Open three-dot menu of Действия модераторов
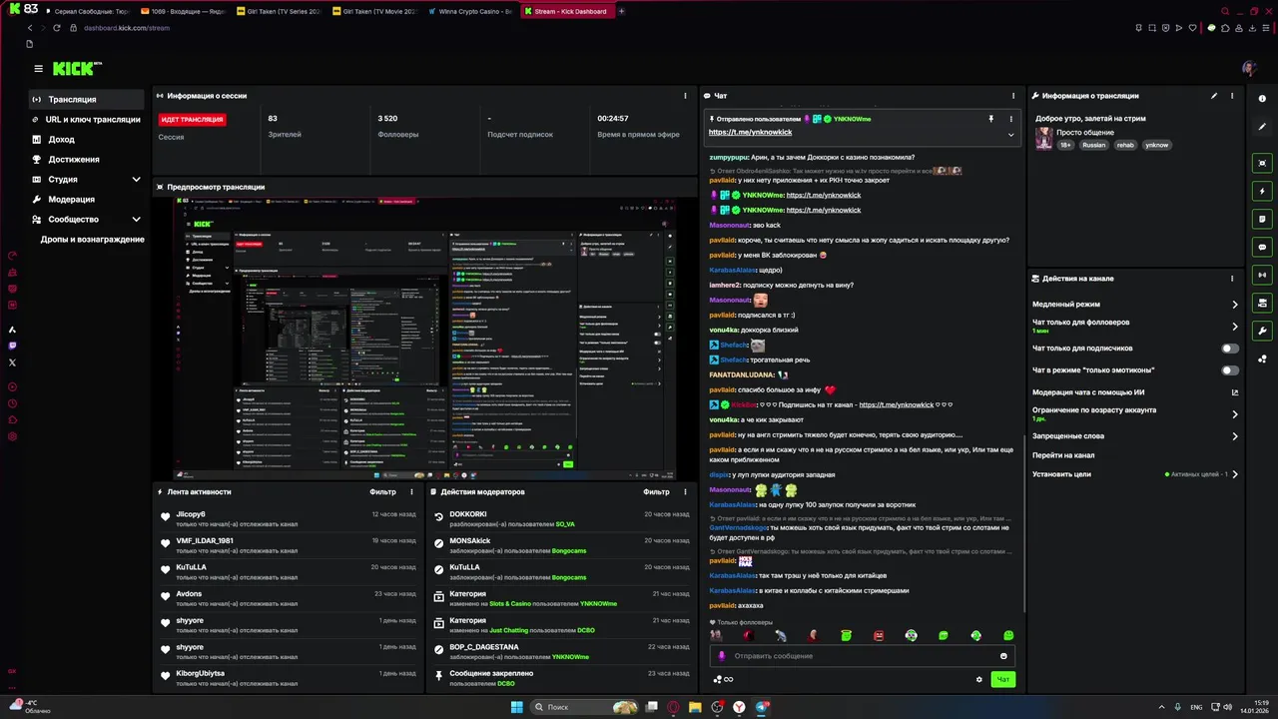The height and width of the screenshot is (719, 1278). click(x=685, y=492)
